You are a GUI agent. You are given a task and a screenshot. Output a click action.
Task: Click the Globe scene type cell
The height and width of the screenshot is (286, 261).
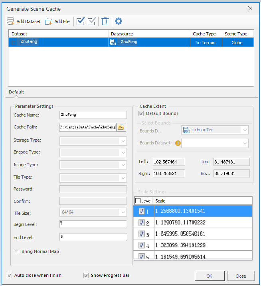[238, 42]
